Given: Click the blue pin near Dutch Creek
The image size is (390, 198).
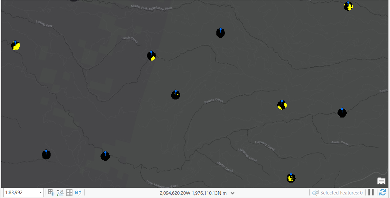Looking at the screenshot, I should pyautogui.click(x=151, y=52).
